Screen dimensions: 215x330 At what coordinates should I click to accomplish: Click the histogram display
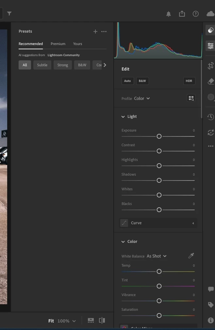click(158, 40)
